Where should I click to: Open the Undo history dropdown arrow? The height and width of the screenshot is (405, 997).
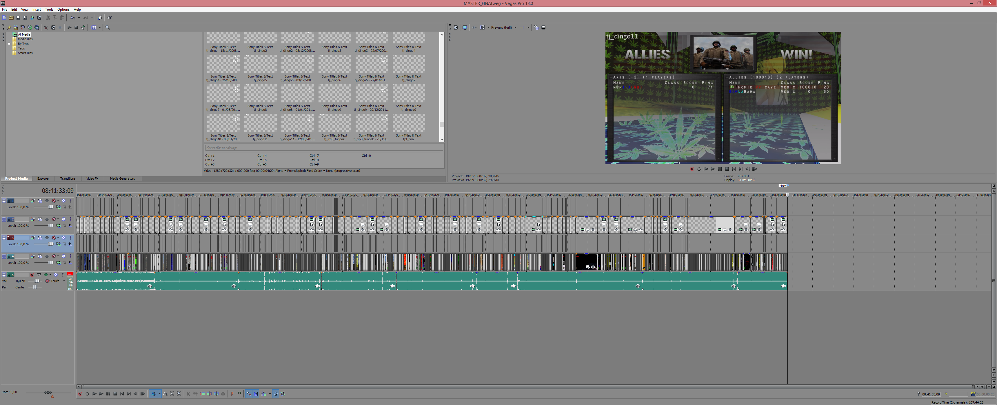click(79, 18)
